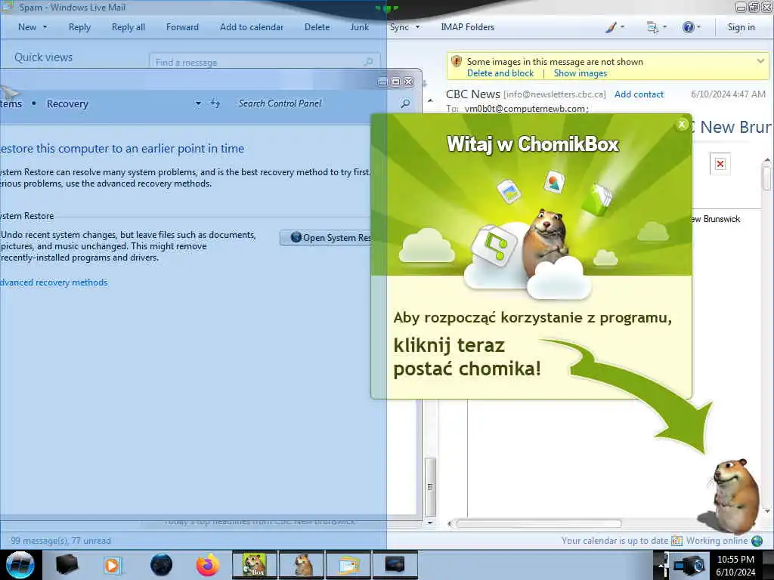Screen dimensions: 774x580
Task: Click the Control Panel search magnifier icon
Action: (405, 103)
